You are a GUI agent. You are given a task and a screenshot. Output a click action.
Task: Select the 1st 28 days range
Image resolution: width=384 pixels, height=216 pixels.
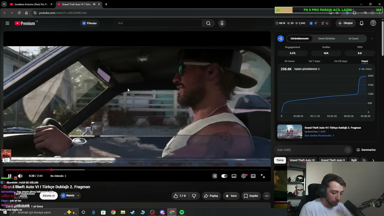[341, 61]
